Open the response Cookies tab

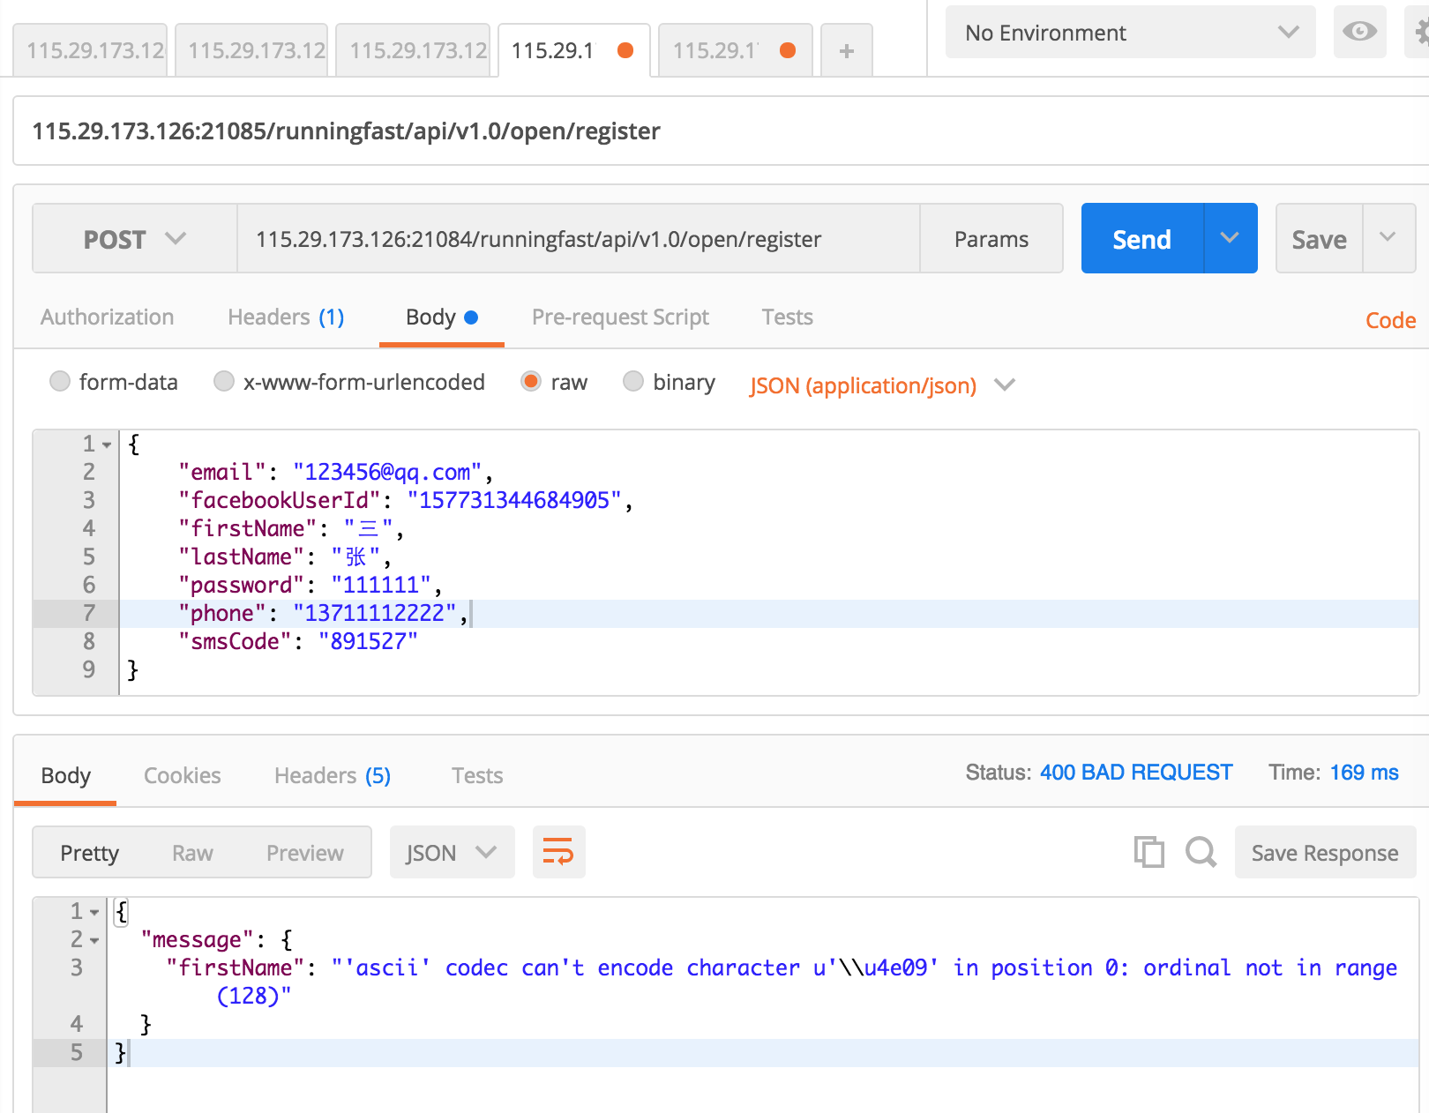182,776
